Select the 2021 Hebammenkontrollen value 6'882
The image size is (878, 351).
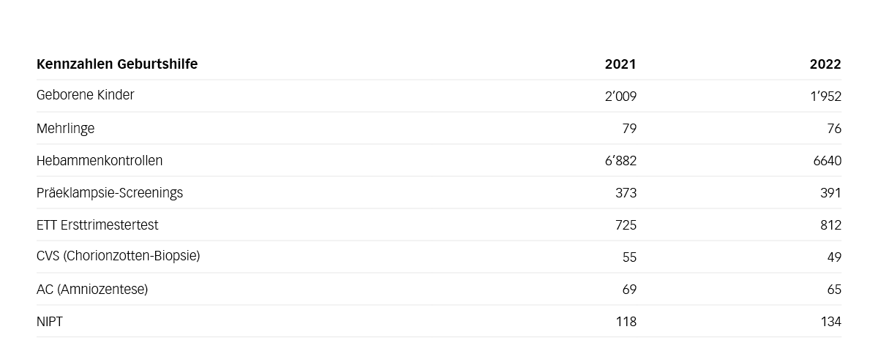pyautogui.click(x=620, y=161)
